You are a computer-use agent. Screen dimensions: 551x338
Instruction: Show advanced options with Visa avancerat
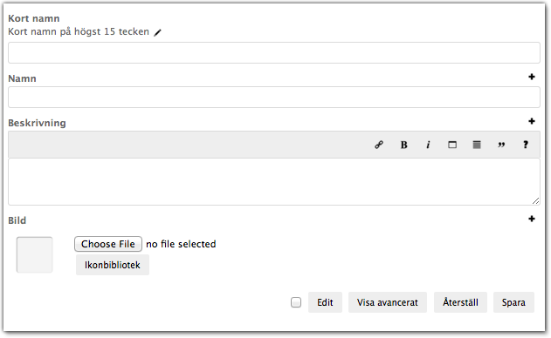388,302
